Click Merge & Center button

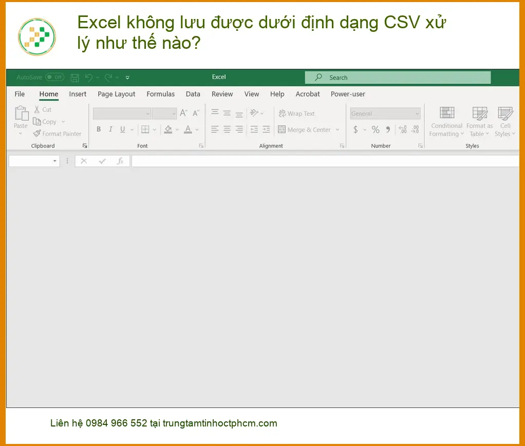pos(304,129)
